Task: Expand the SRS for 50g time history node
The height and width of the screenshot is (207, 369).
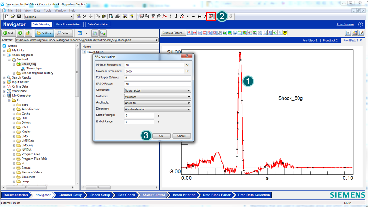Action: click(14, 73)
